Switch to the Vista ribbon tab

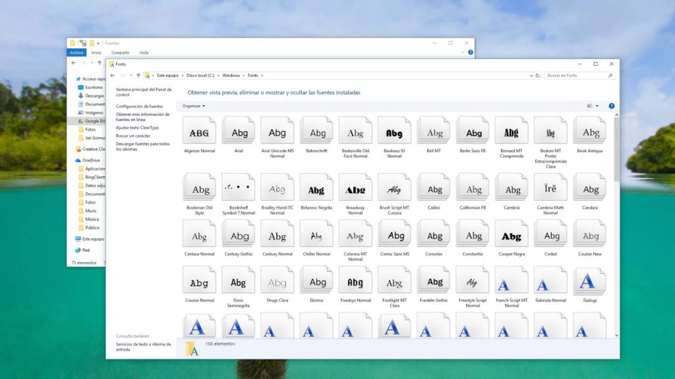[x=144, y=52]
